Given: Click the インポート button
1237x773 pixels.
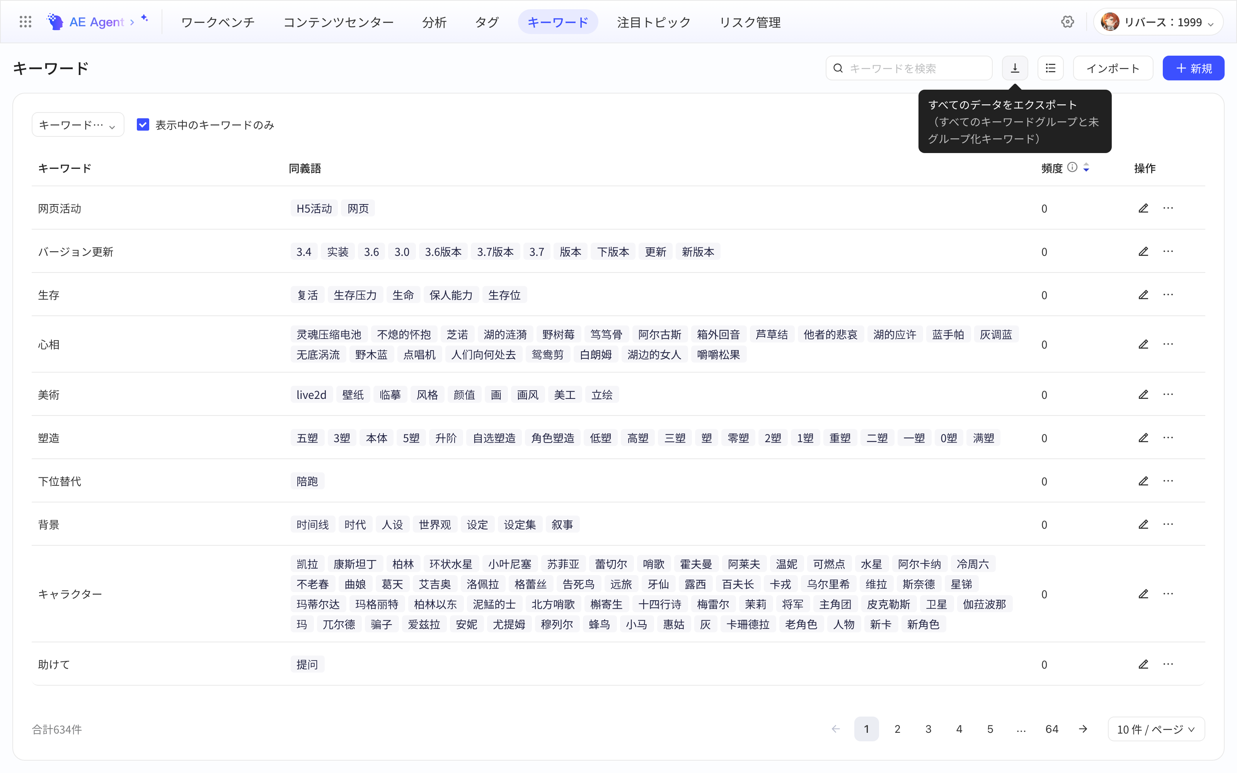Looking at the screenshot, I should (x=1113, y=68).
